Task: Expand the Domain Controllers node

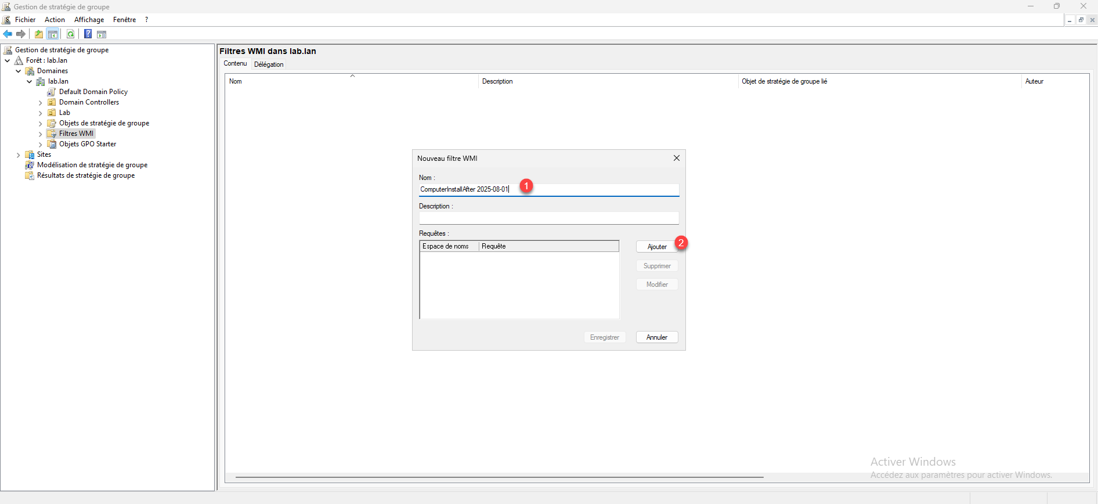Action: [x=41, y=103]
